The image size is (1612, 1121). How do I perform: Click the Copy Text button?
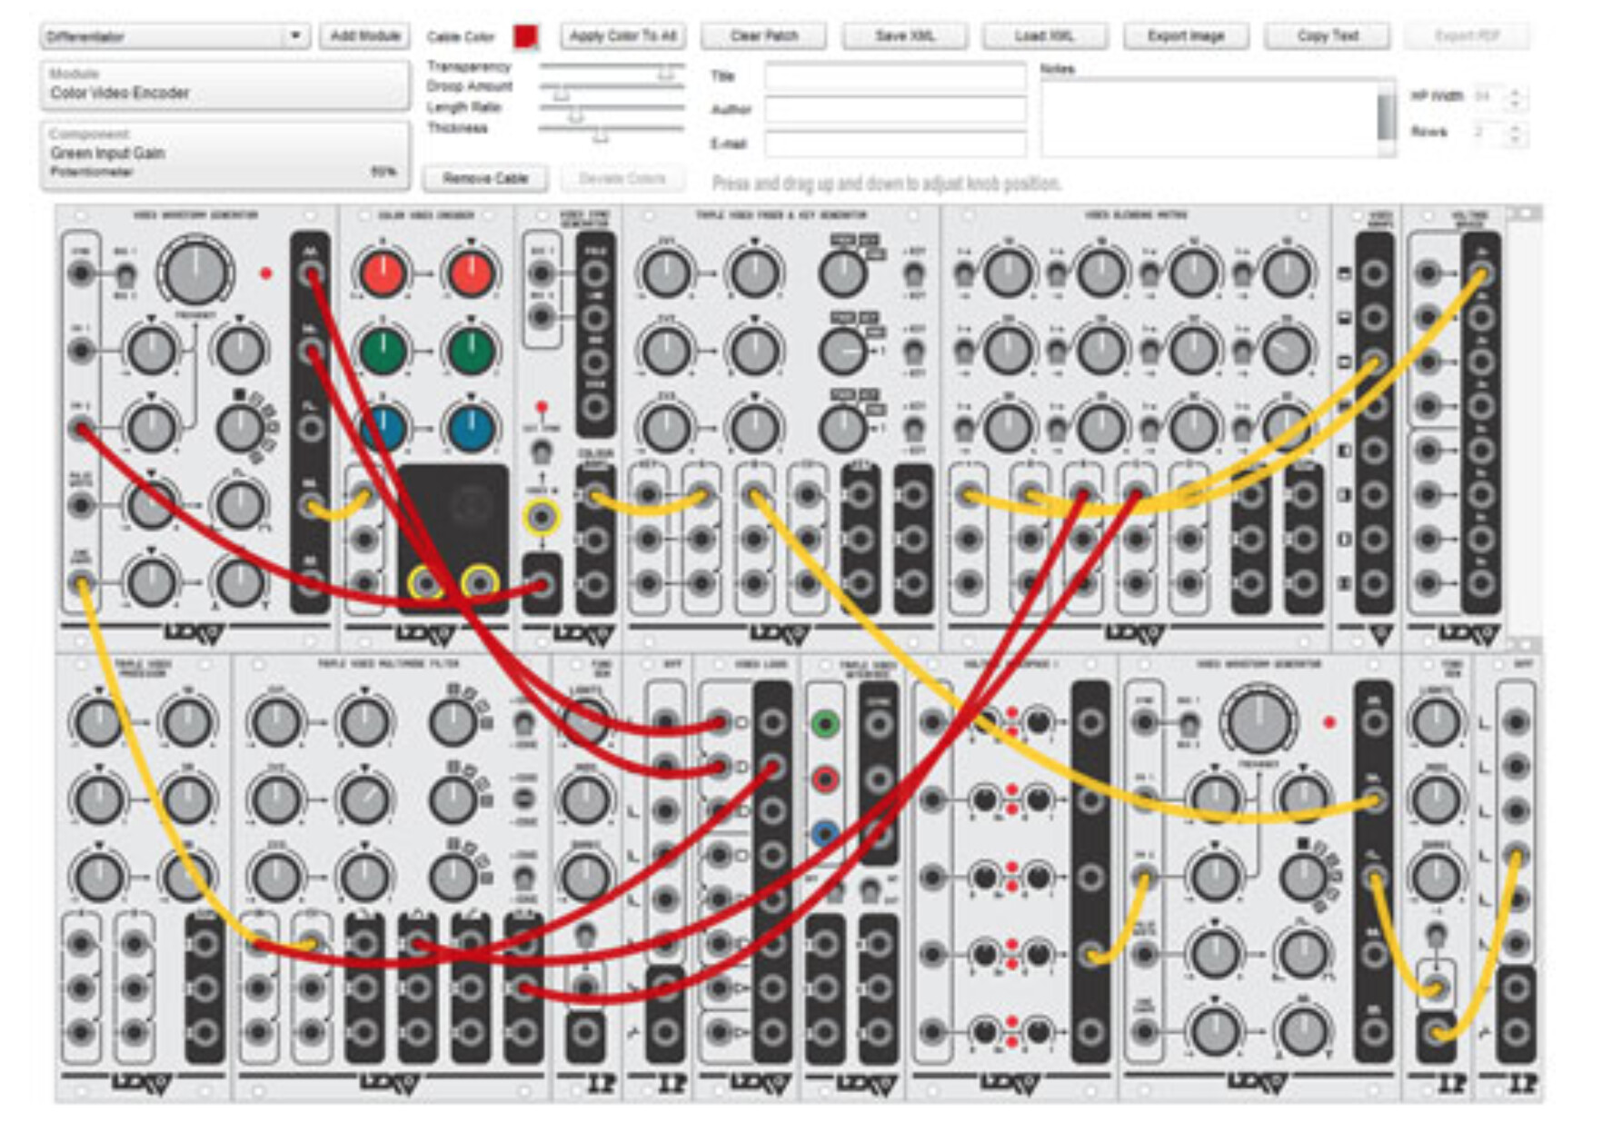[1327, 36]
